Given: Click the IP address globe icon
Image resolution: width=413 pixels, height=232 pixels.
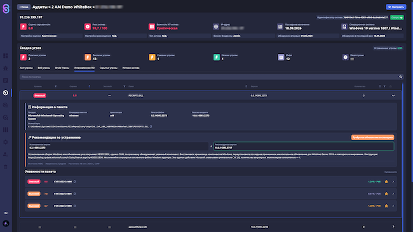Looking at the screenshot, I should [216, 27].
